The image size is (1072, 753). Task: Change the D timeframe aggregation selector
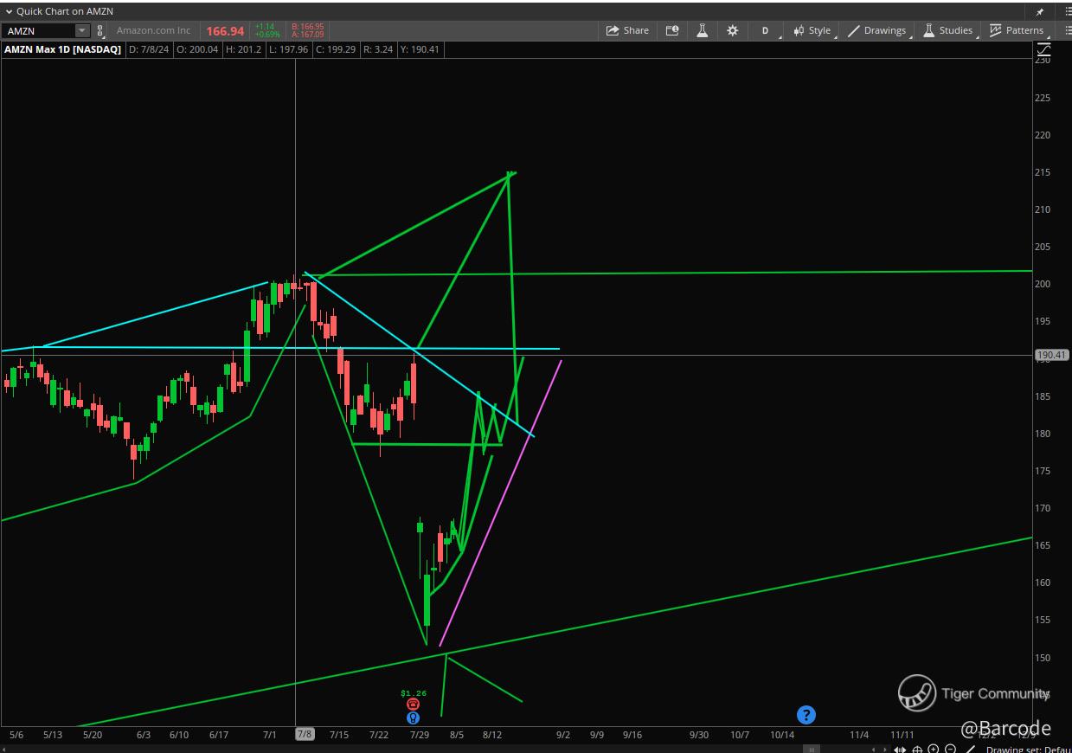tap(766, 30)
